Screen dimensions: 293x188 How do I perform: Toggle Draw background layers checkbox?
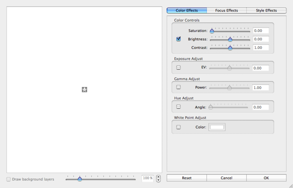point(8,179)
